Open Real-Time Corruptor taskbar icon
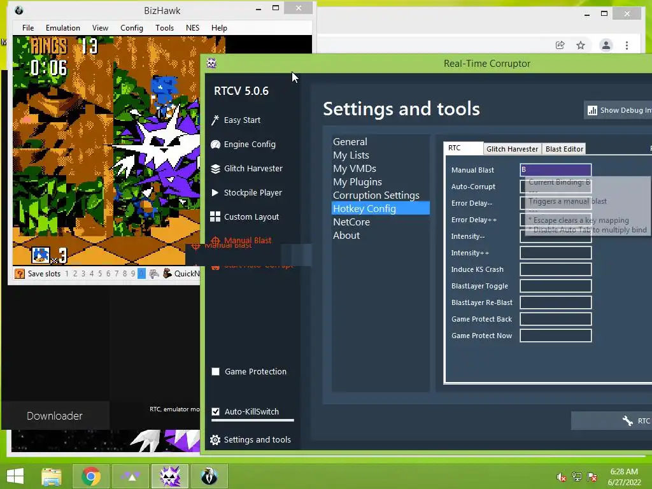The height and width of the screenshot is (489, 652). point(169,476)
